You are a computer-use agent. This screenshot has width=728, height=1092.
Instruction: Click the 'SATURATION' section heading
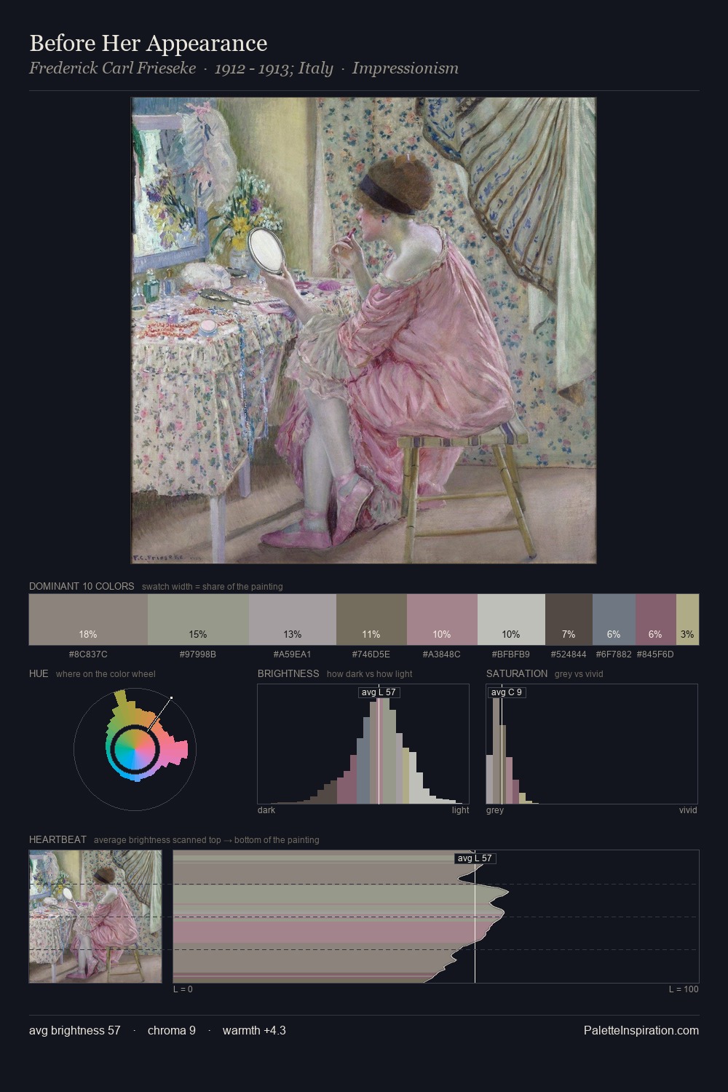click(x=517, y=673)
